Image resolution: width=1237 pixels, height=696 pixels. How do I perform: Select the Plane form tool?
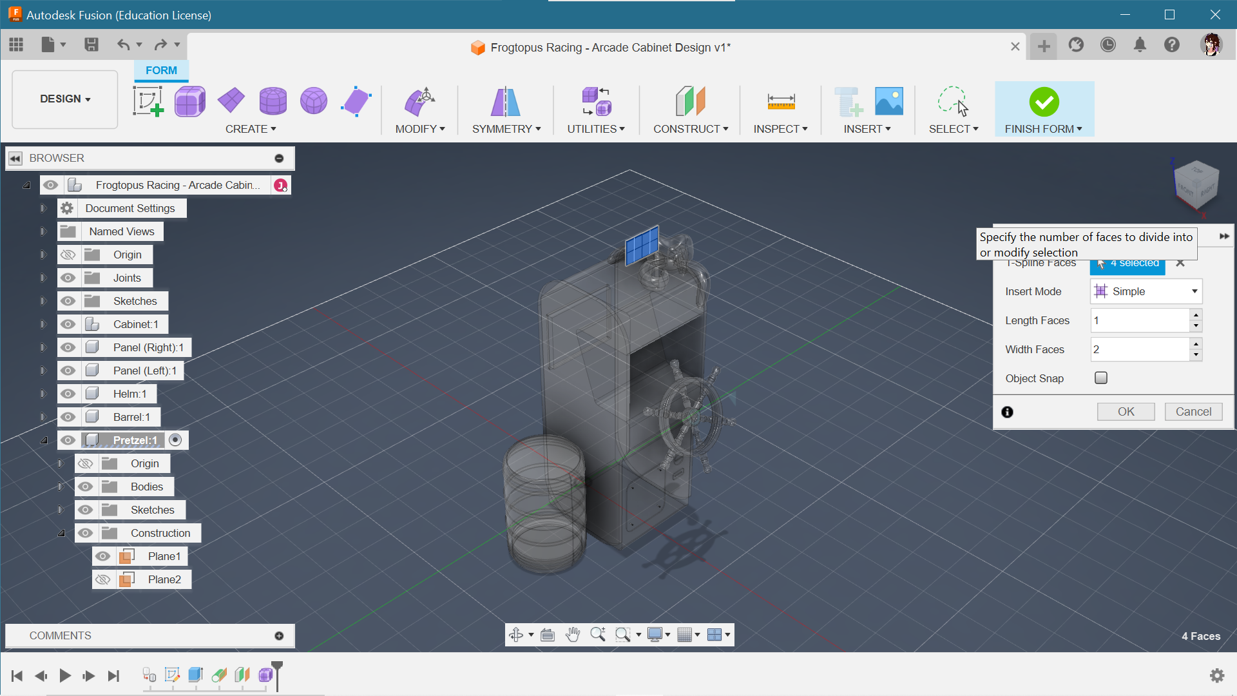(x=231, y=101)
